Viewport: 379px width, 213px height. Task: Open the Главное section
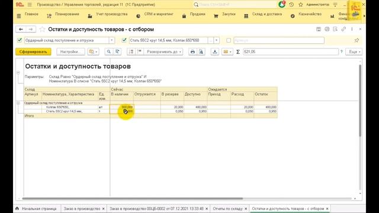[31, 14]
